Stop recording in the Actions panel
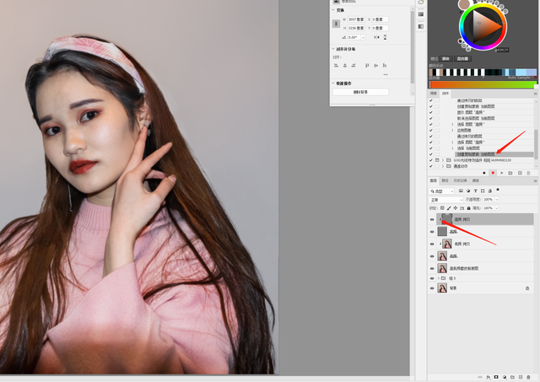Viewport: 540px width, 382px height. [483, 173]
